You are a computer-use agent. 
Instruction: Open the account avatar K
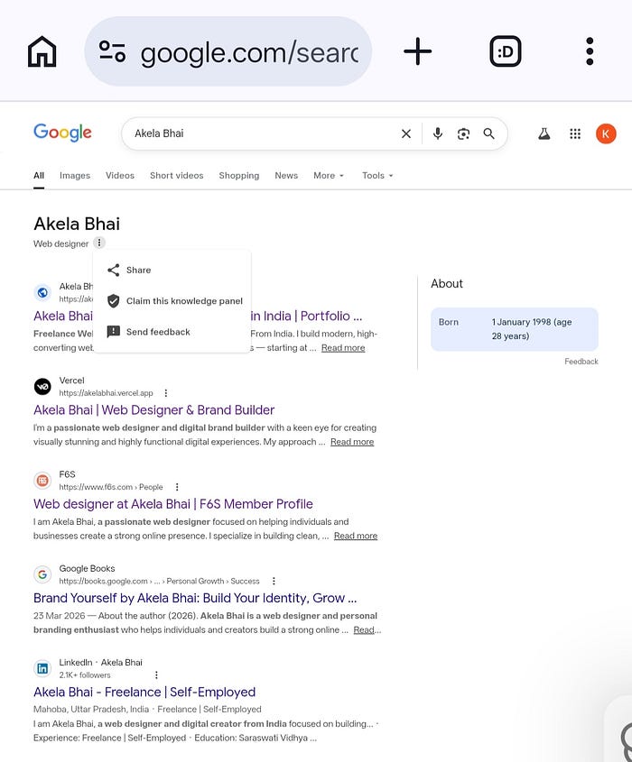point(606,133)
